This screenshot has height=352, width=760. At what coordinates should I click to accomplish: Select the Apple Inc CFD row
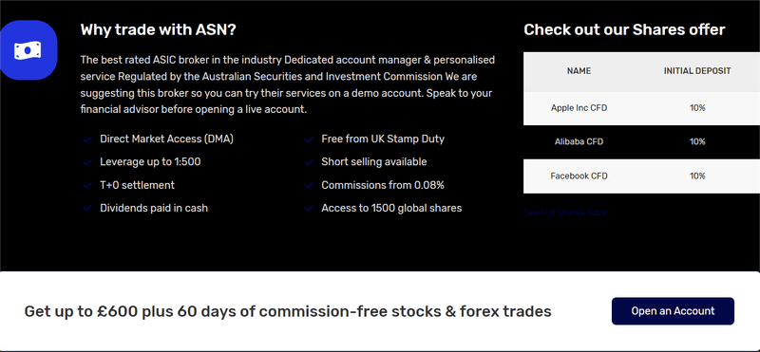(x=642, y=108)
